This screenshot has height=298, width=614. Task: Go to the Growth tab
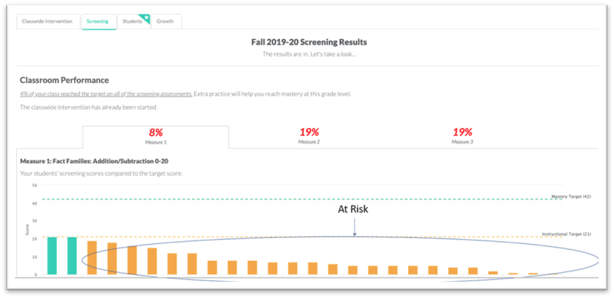tap(165, 21)
